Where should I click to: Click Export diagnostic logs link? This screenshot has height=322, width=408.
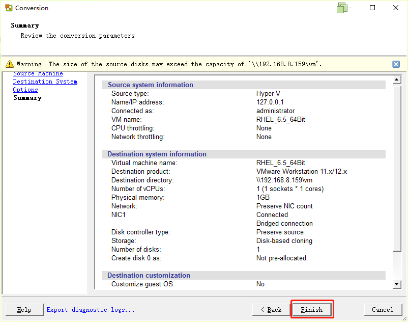pos(91,310)
